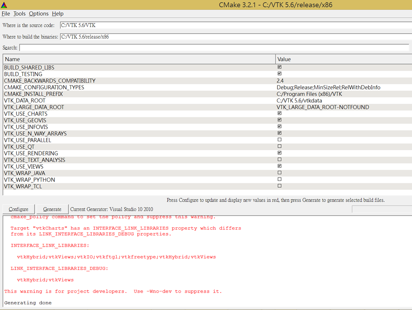Screen dimensions: 412x310
Task: Select the VTK_USE_N_WAY_ARRAYS entry name
Action: (x=36, y=134)
